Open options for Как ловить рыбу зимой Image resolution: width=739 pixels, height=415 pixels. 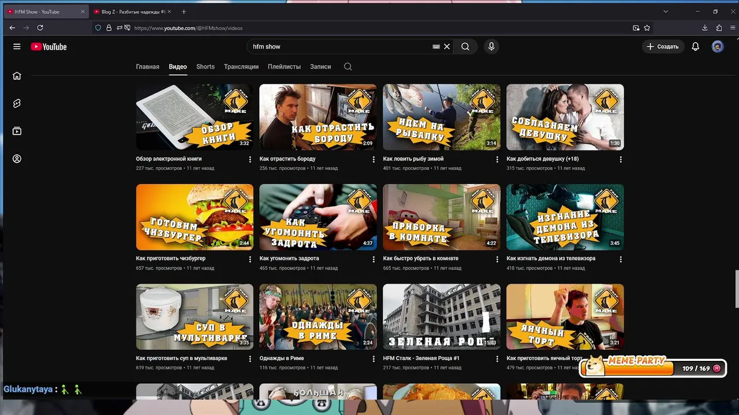pyautogui.click(x=497, y=159)
